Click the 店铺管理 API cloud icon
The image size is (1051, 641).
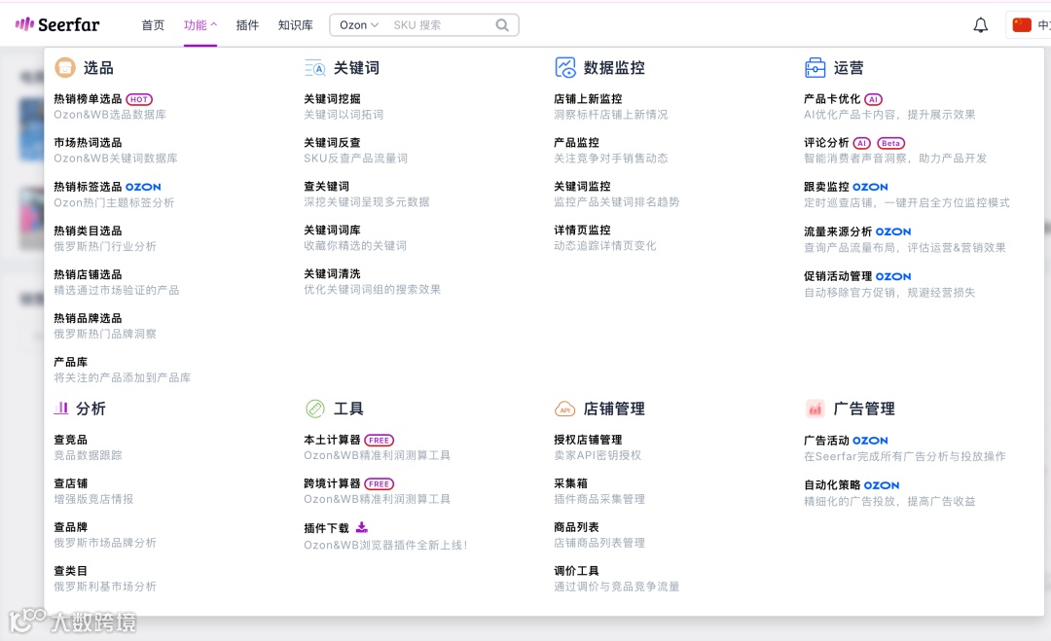tap(565, 409)
